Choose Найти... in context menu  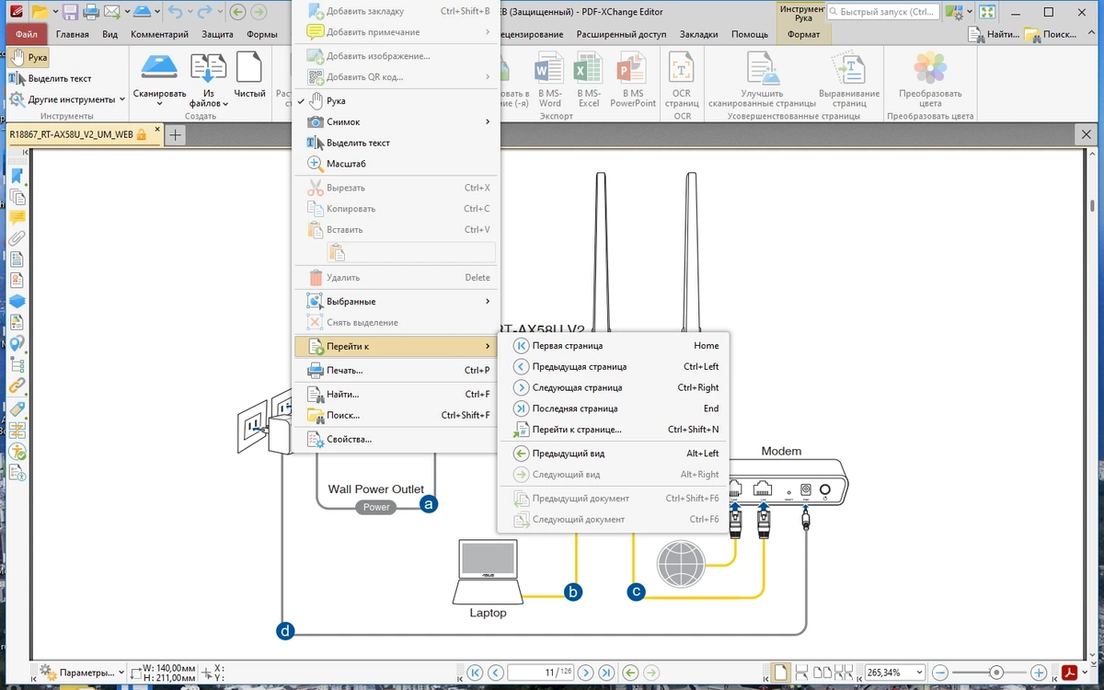click(397, 394)
